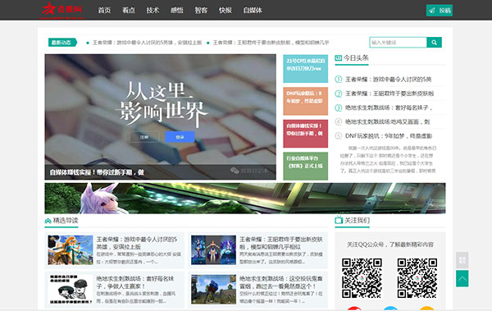Click the blue 登录 button on banner

pos(180,137)
